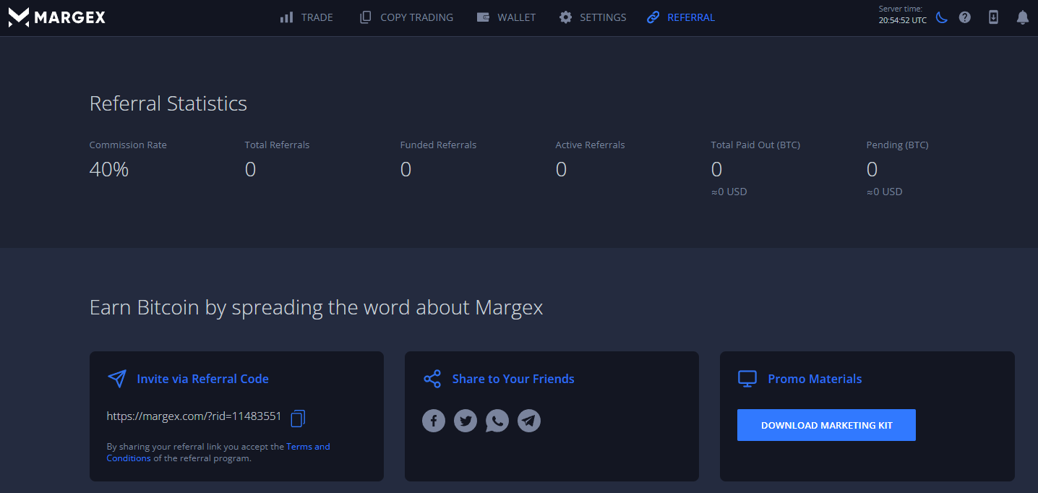Go to Copy Trading

click(406, 17)
